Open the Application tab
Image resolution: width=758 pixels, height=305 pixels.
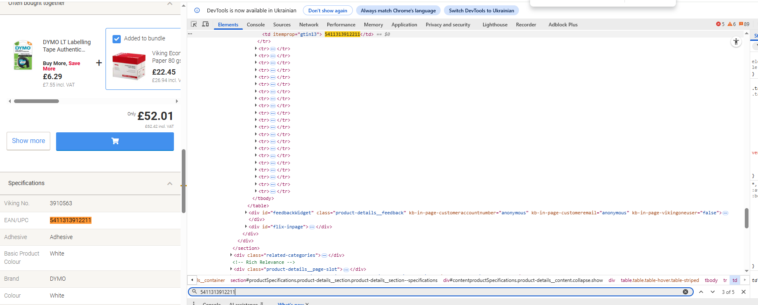[404, 25]
